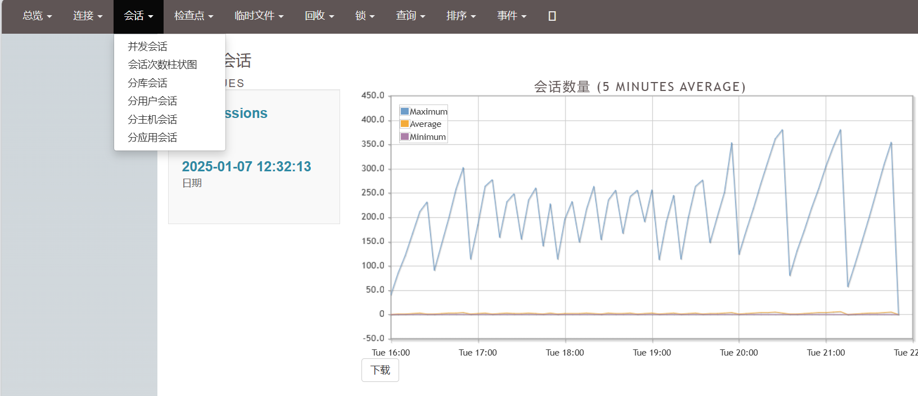Viewport: 918px width, 396px height.
Task: Select 分库会话 menu item
Action: (147, 83)
